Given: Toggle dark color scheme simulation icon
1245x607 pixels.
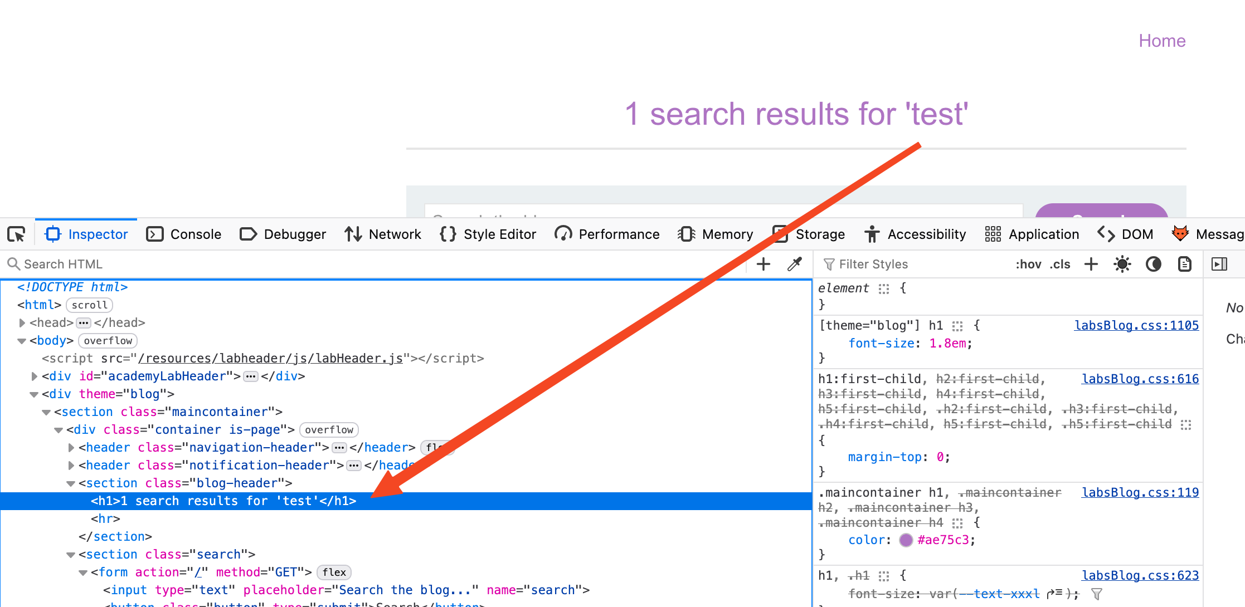Looking at the screenshot, I should pyautogui.click(x=1153, y=264).
